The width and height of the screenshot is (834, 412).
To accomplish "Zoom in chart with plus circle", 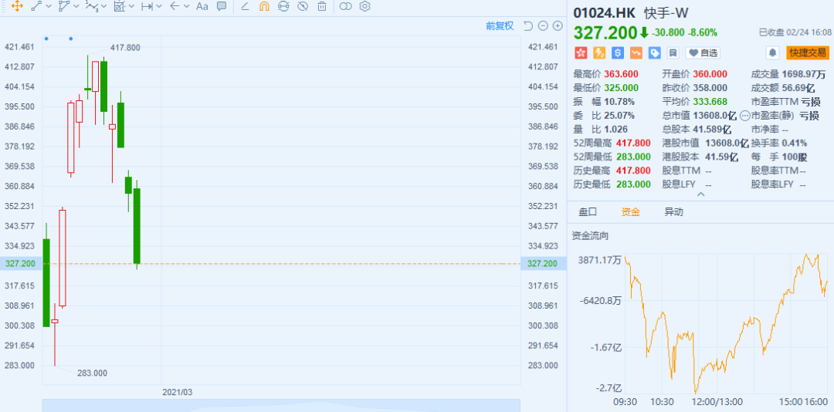I will pos(558,26).
